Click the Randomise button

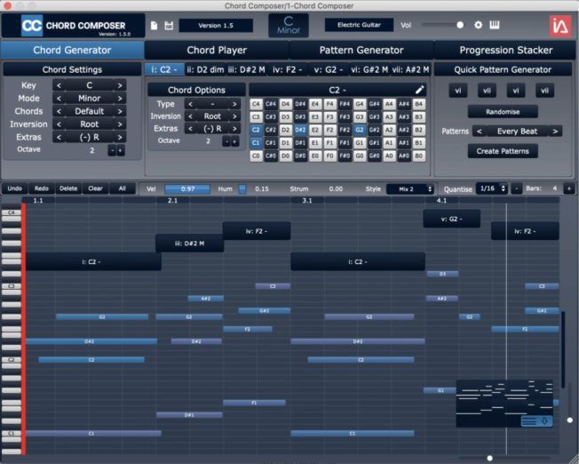[503, 112]
